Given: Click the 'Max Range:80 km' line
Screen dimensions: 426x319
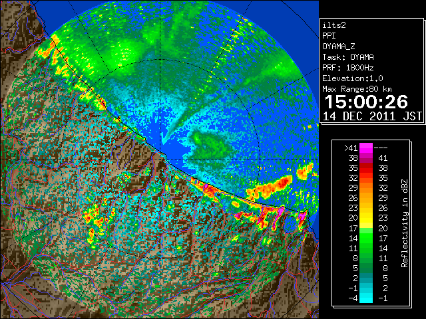Looking at the screenshot, I should pyautogui.click(x=357, y=89).
